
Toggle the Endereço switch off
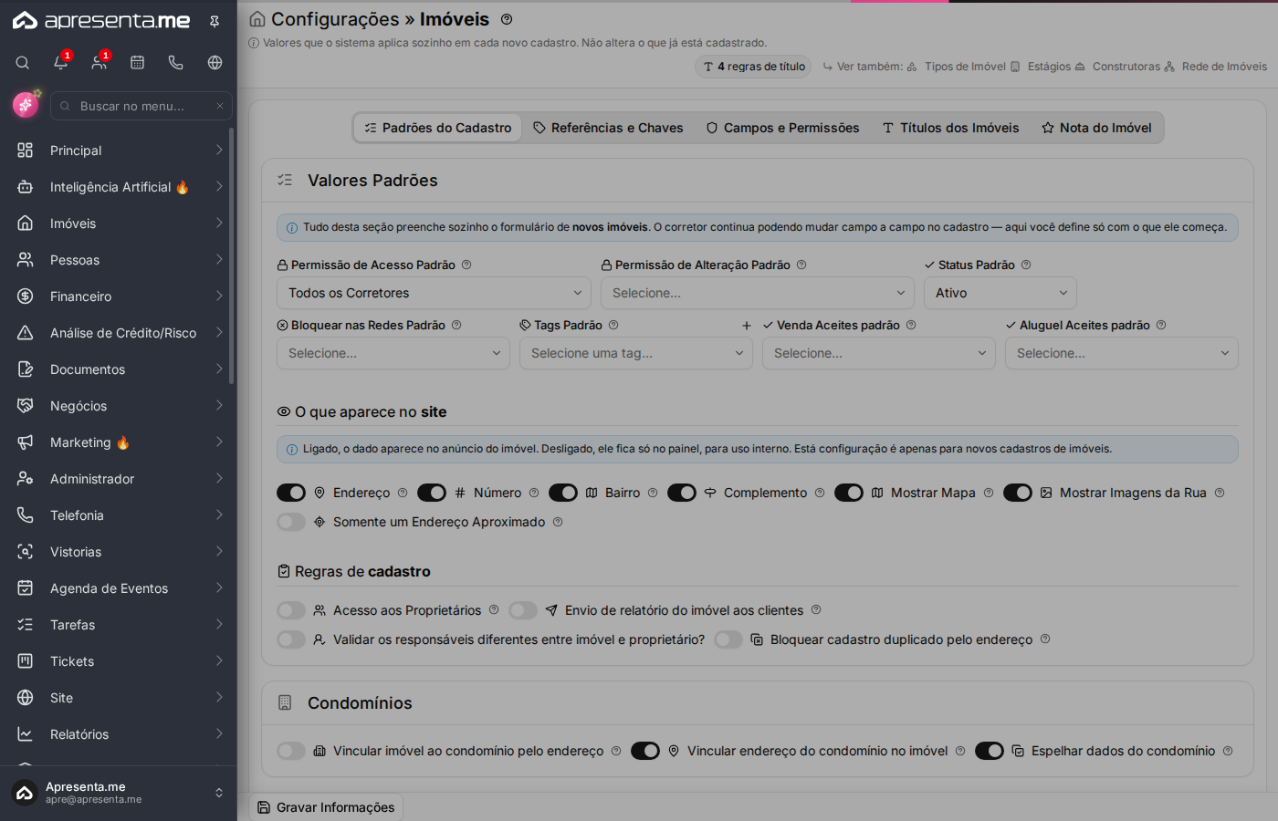pyautogui.click(x=291, y=493)
